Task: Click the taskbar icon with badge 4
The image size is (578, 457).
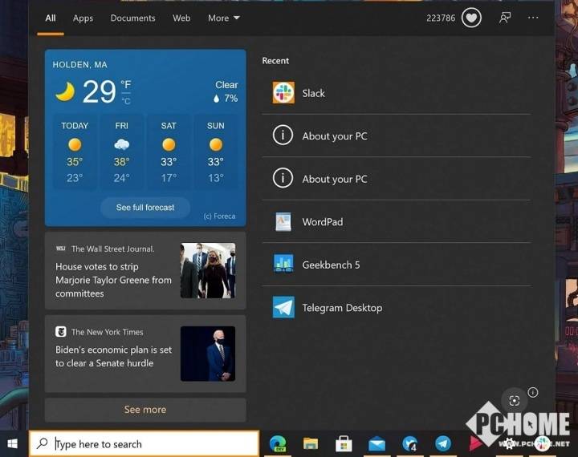Action: coord(410,443)
